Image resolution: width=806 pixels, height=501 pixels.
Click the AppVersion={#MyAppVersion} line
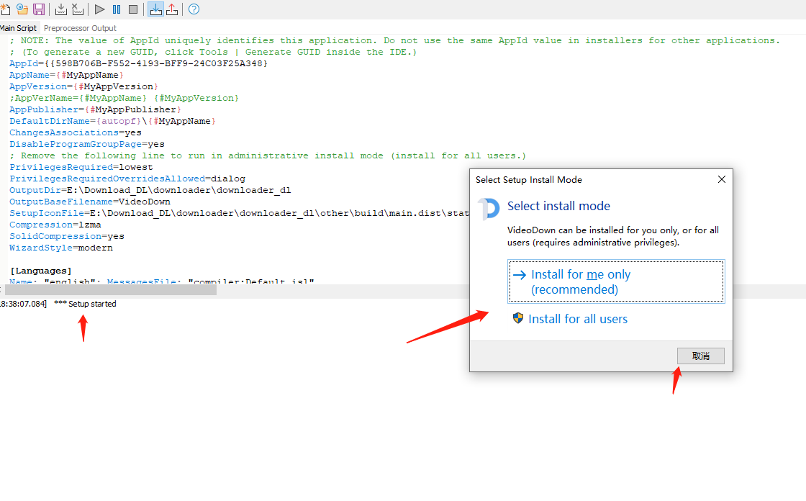83,86
